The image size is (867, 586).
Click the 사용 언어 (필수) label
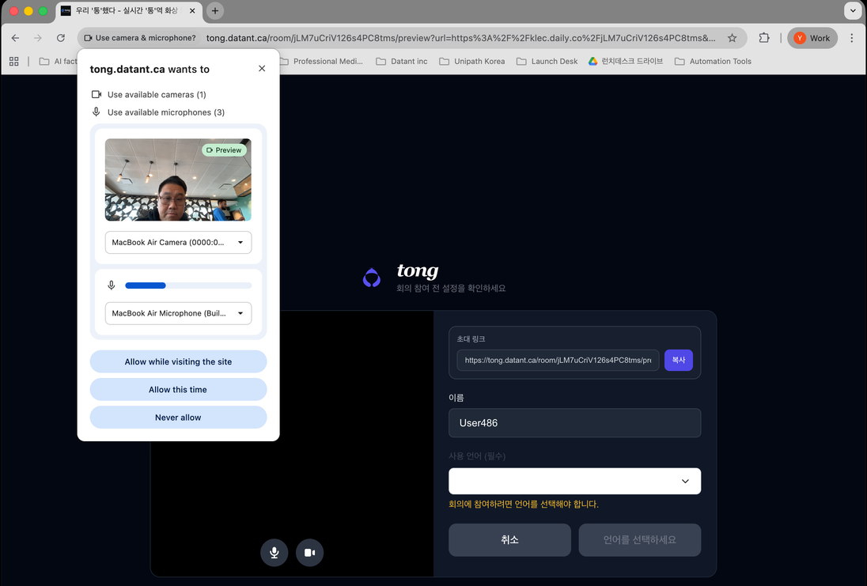pyautogui.click(x=477, y=456)
